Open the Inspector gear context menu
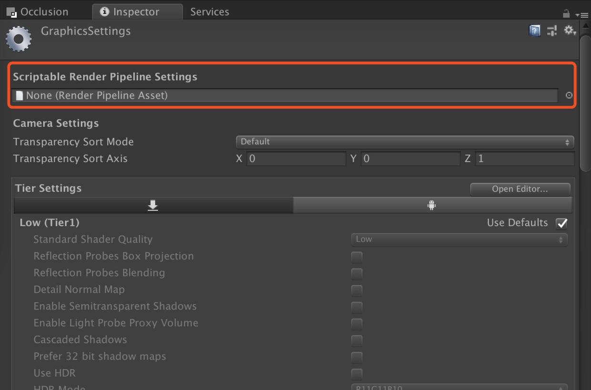The width and height of the screenshot is (591, 390). pos(570,31)
